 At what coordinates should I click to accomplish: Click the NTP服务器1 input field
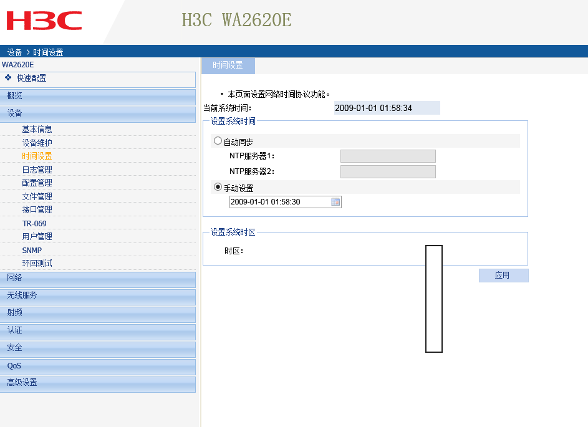pos(388,156)
